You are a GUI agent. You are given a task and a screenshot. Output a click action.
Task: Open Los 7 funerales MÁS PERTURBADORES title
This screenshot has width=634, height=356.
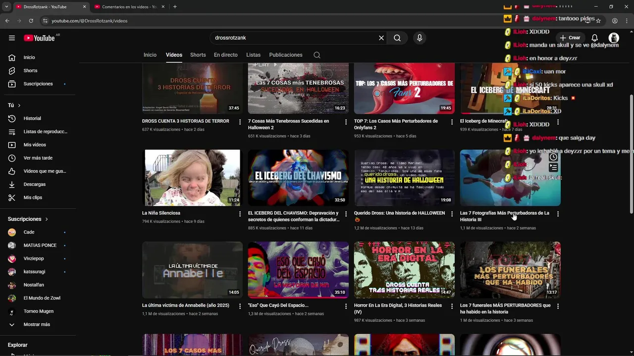[x=505, y=309]
